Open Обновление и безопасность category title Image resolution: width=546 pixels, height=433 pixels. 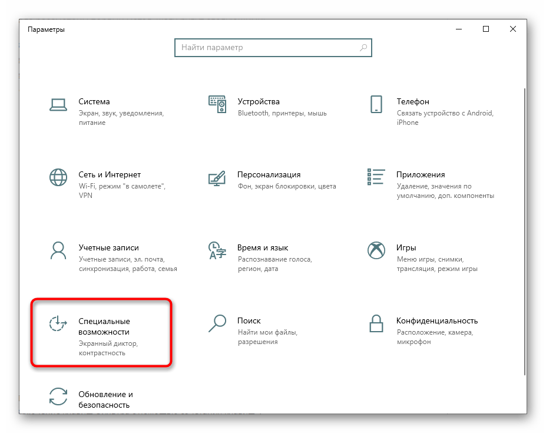tap(105, 399)
